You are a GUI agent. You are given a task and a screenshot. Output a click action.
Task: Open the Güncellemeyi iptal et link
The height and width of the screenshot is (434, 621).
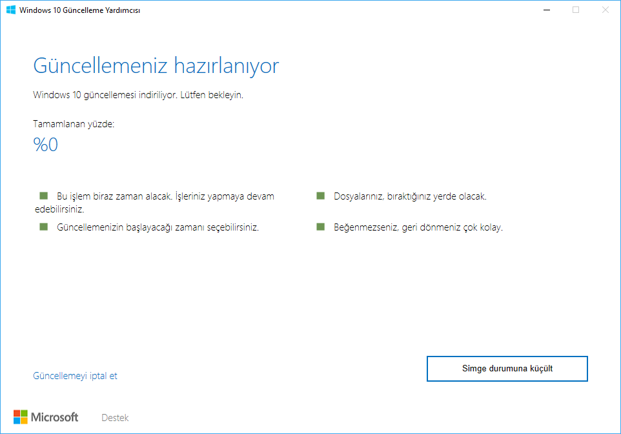click(76, 376)
